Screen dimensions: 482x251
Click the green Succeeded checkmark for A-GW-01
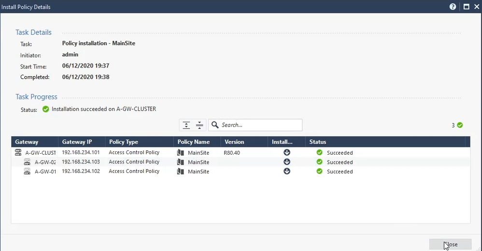pos(319,172)
